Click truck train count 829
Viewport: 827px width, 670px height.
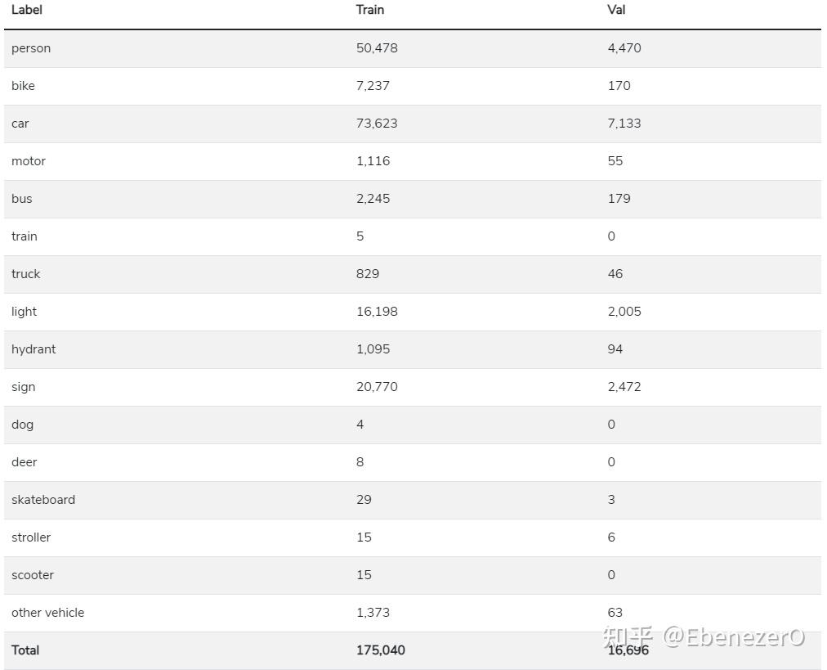tap(368, 274)
